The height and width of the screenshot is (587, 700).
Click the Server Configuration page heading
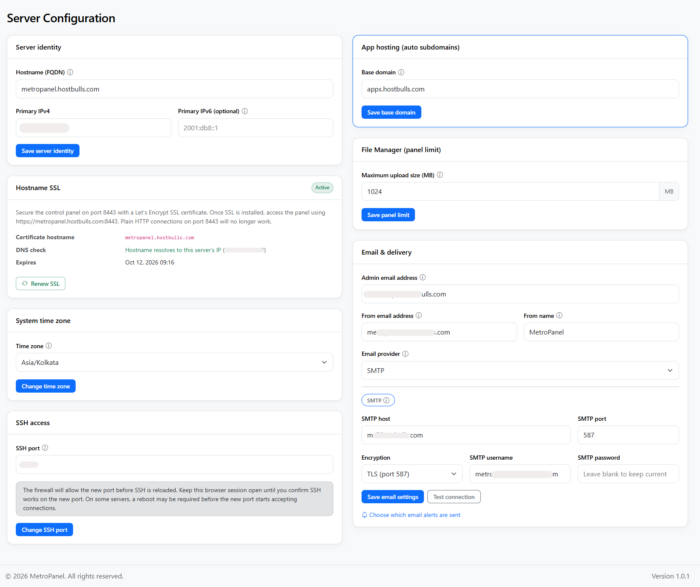[61, 18]
